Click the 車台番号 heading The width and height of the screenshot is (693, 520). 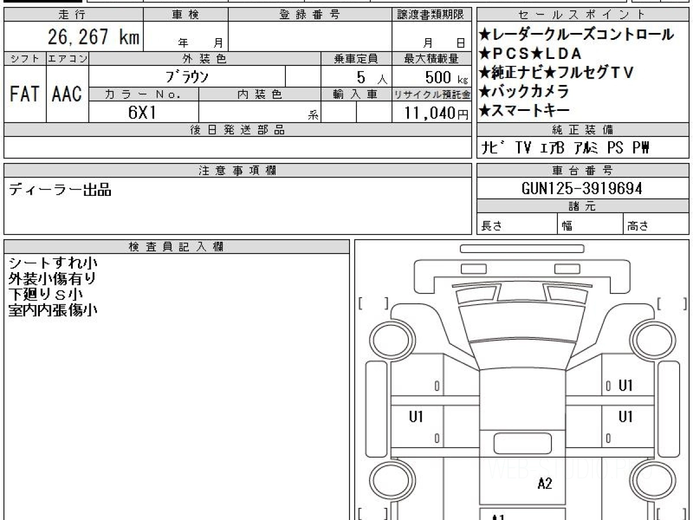coord(583,170)
